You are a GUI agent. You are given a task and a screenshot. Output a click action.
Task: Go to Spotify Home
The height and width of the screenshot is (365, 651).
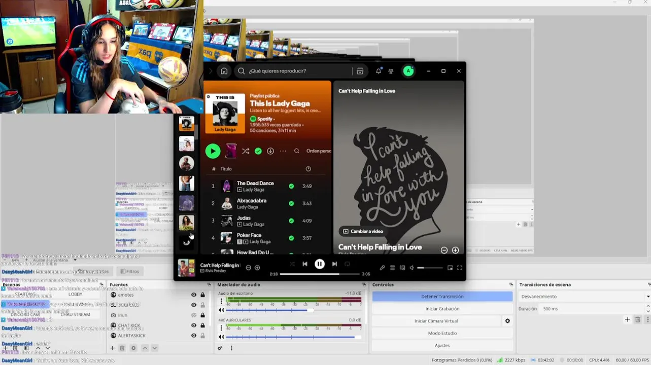point(224,71)
